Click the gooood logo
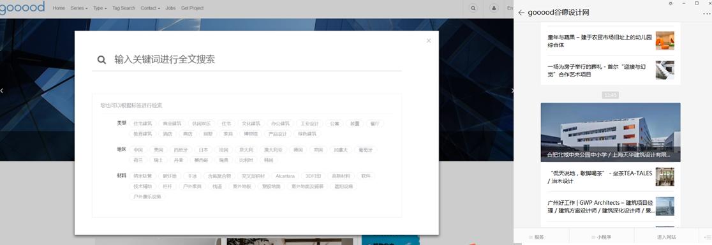Screen dimensions: 712x245 [22, 8]
